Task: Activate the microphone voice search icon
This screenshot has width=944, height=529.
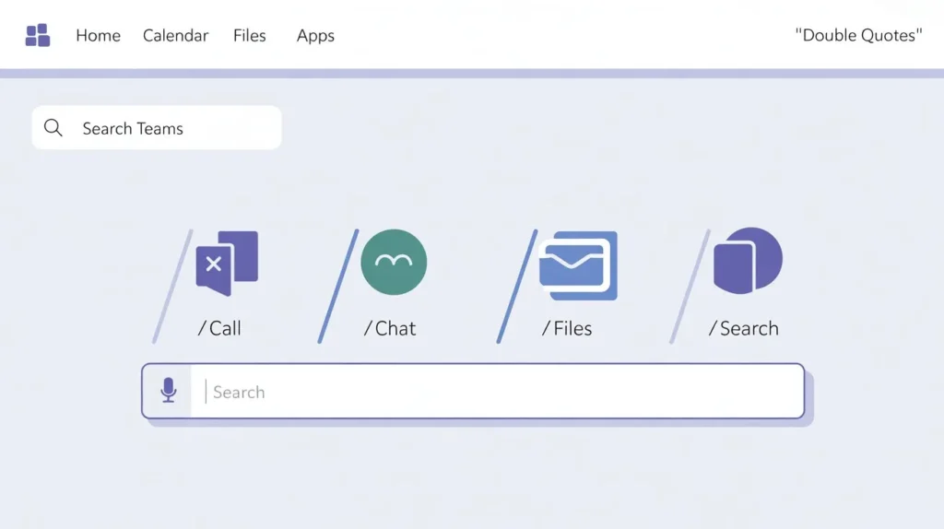Action: click(x=169, y=391)
